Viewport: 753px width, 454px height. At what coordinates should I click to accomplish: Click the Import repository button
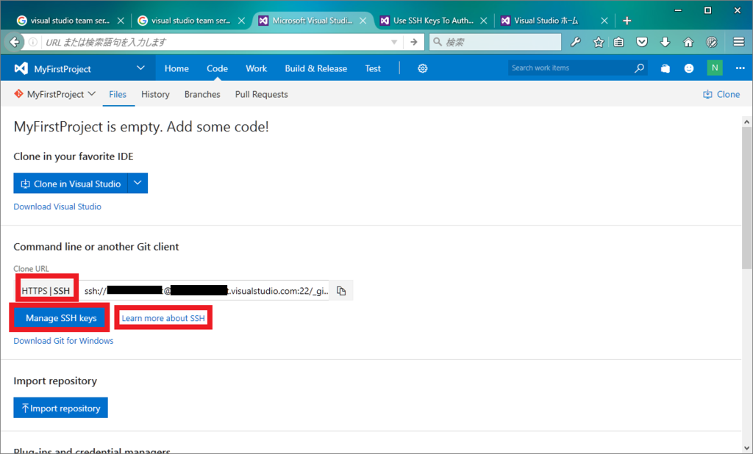tap(60, 408)
